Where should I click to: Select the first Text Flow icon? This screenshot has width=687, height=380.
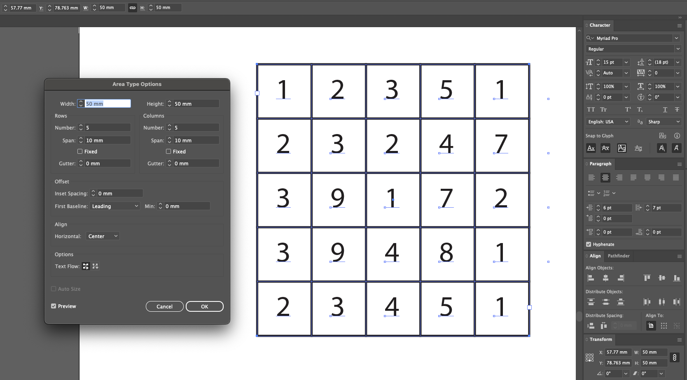pyautogui.click(x=86, y=266)
